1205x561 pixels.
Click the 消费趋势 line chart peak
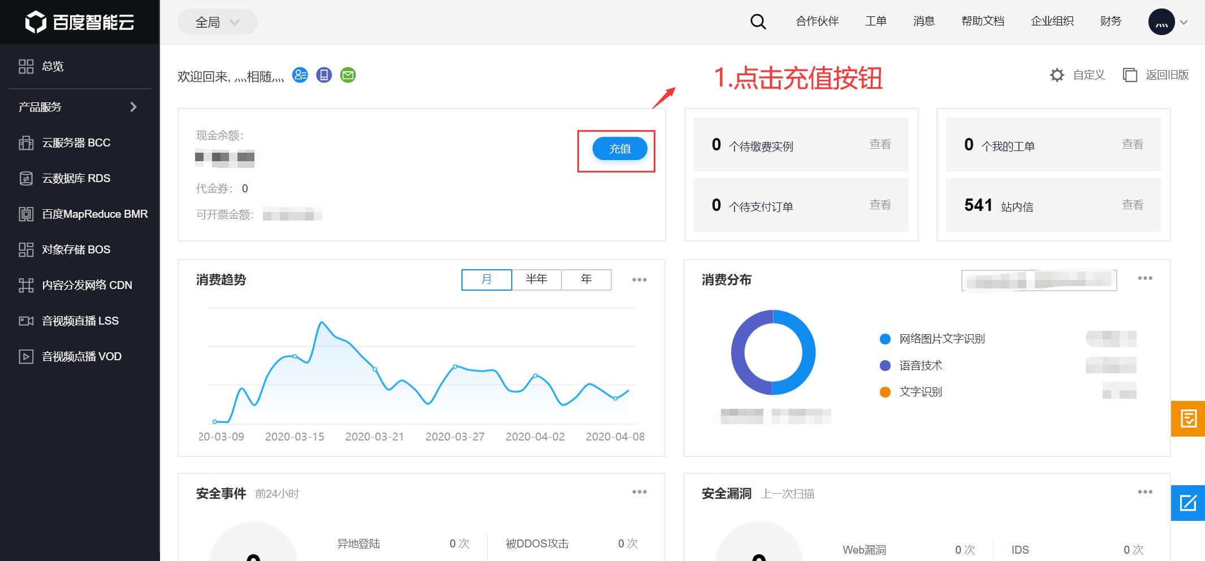point(322,322)
